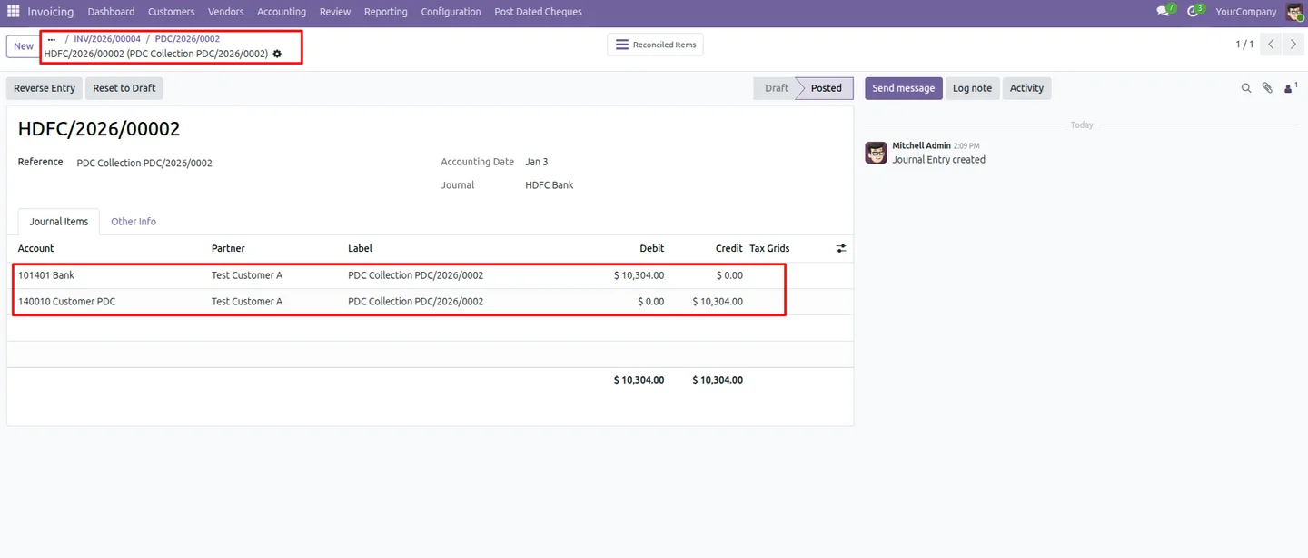This screenshot has width=1308, height=558.
Task: Click Tax Grids column header
Action: click(x=769, y=248)
